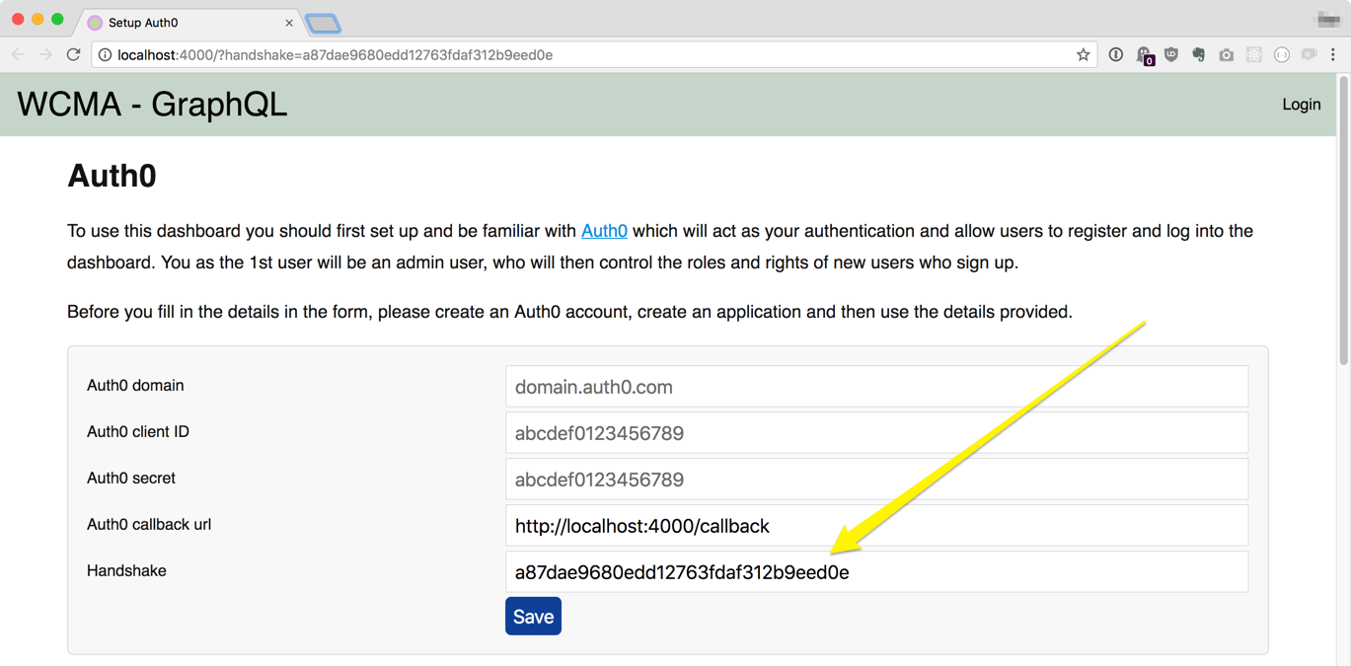
Task: Click the greyed video camera extension icon
Action: (1309, 55)
